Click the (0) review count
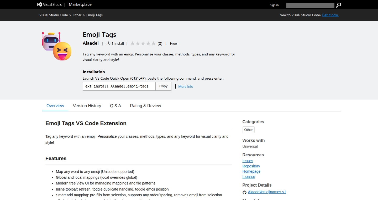The image size is (378, 200). 160,44
